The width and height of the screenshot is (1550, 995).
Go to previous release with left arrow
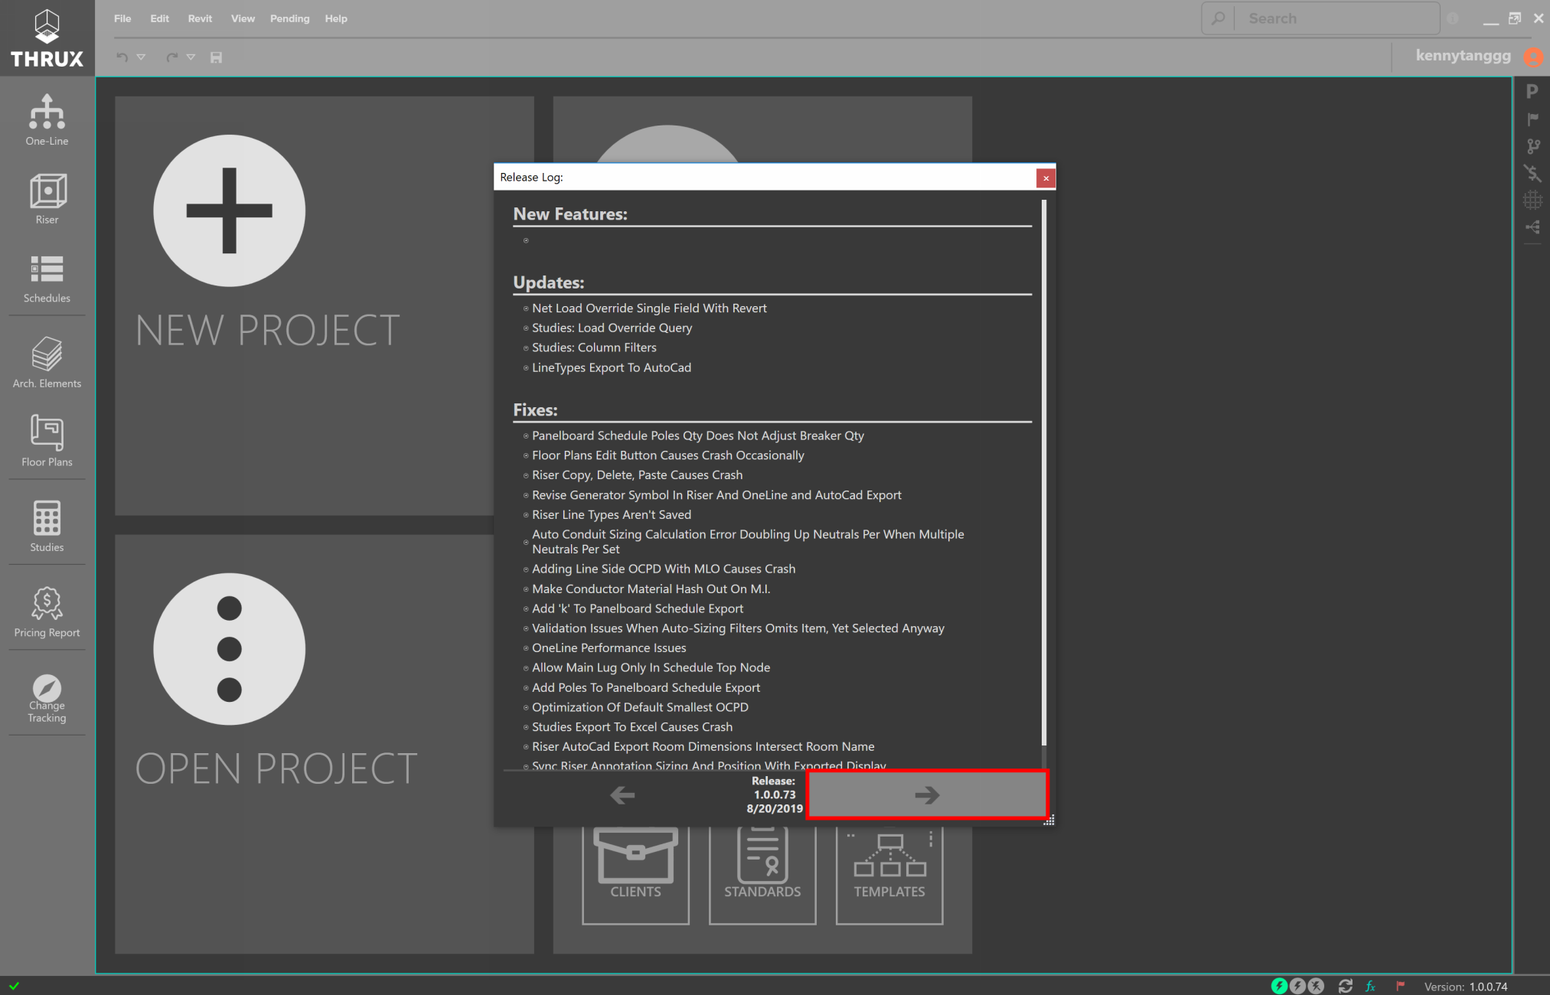point(622,794)
